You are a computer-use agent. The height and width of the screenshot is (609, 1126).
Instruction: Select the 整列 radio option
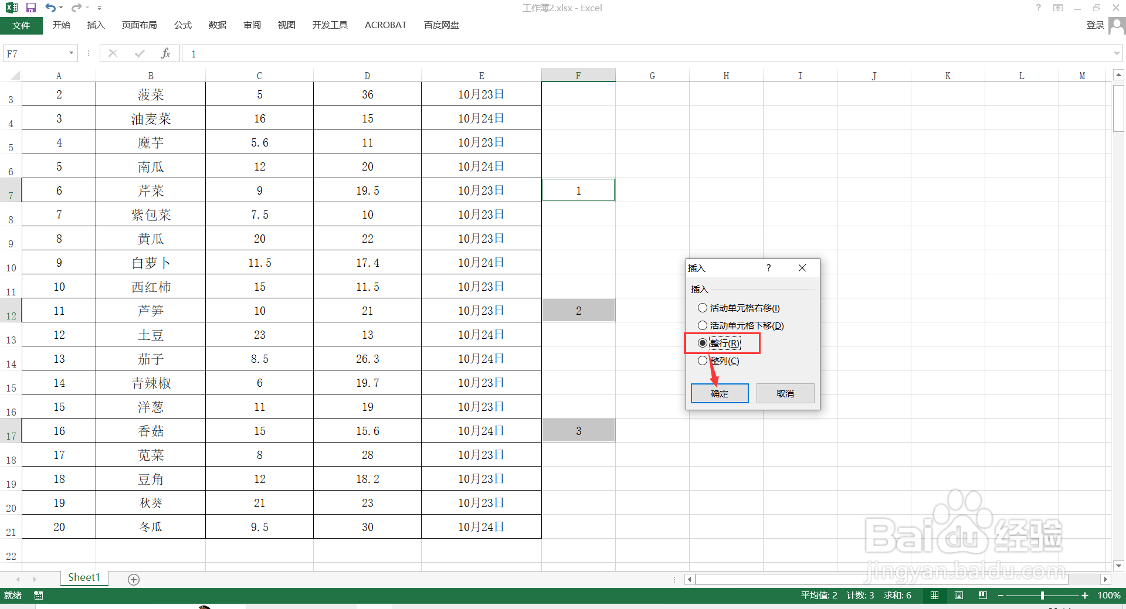point(718,360)
